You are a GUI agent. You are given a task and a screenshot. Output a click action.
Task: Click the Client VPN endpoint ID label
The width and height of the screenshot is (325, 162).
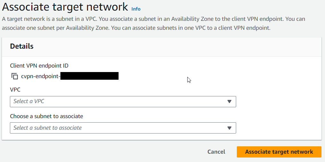[x=39, y=66]
